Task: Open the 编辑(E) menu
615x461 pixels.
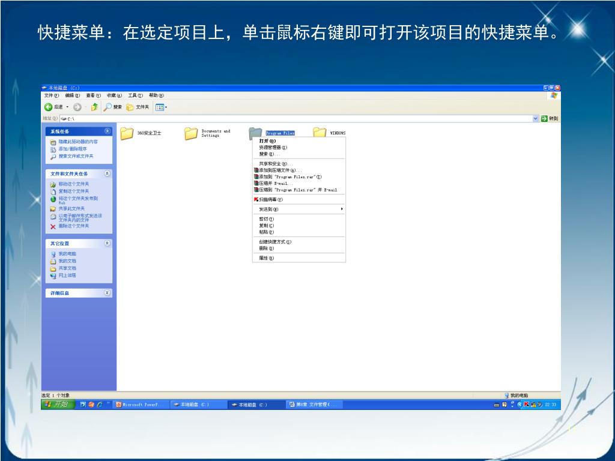Action: point(72,95)
